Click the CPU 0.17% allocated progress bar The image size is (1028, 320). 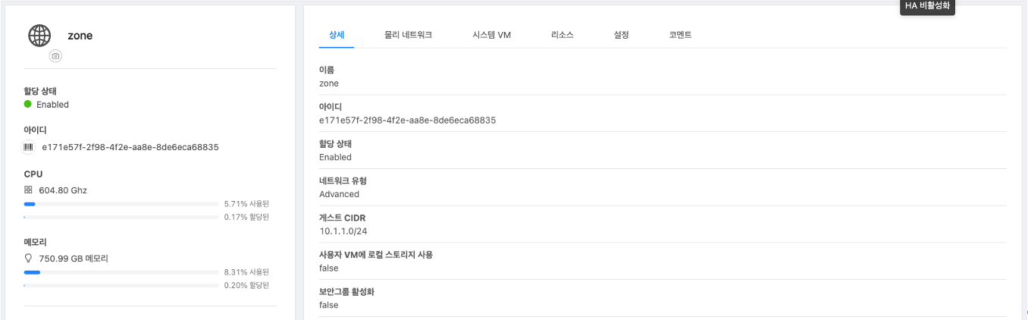[x=121, y=217]
